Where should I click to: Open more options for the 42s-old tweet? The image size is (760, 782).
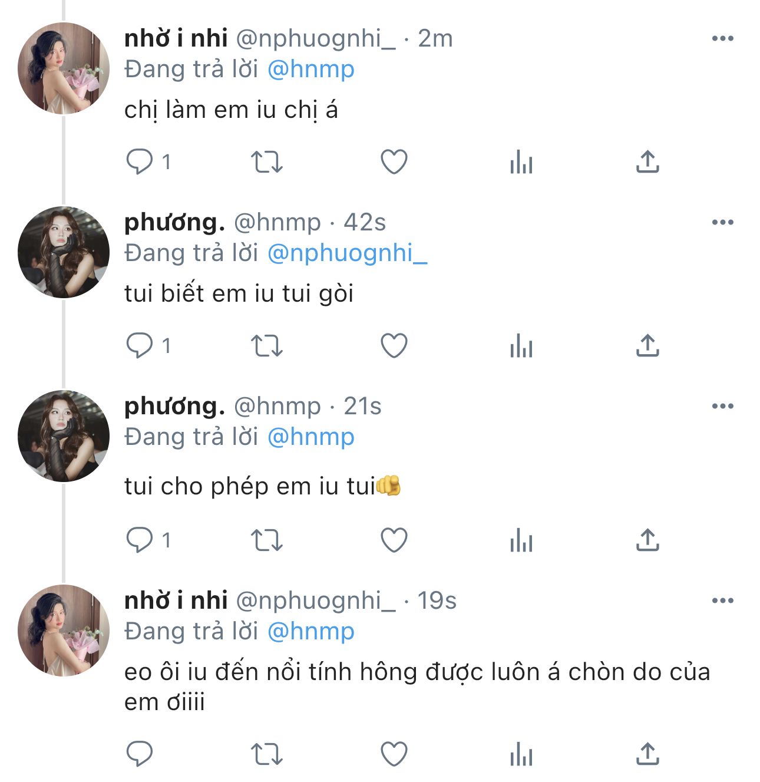click(x=722, y=223)
